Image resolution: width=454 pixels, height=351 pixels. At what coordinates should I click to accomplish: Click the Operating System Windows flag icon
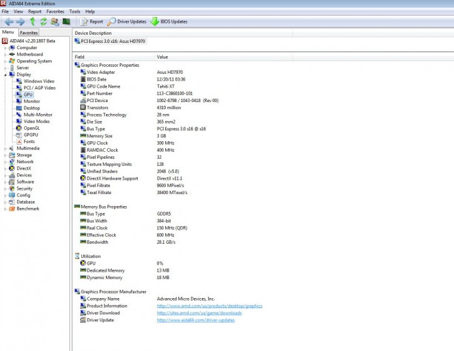[x=12, y=61]
